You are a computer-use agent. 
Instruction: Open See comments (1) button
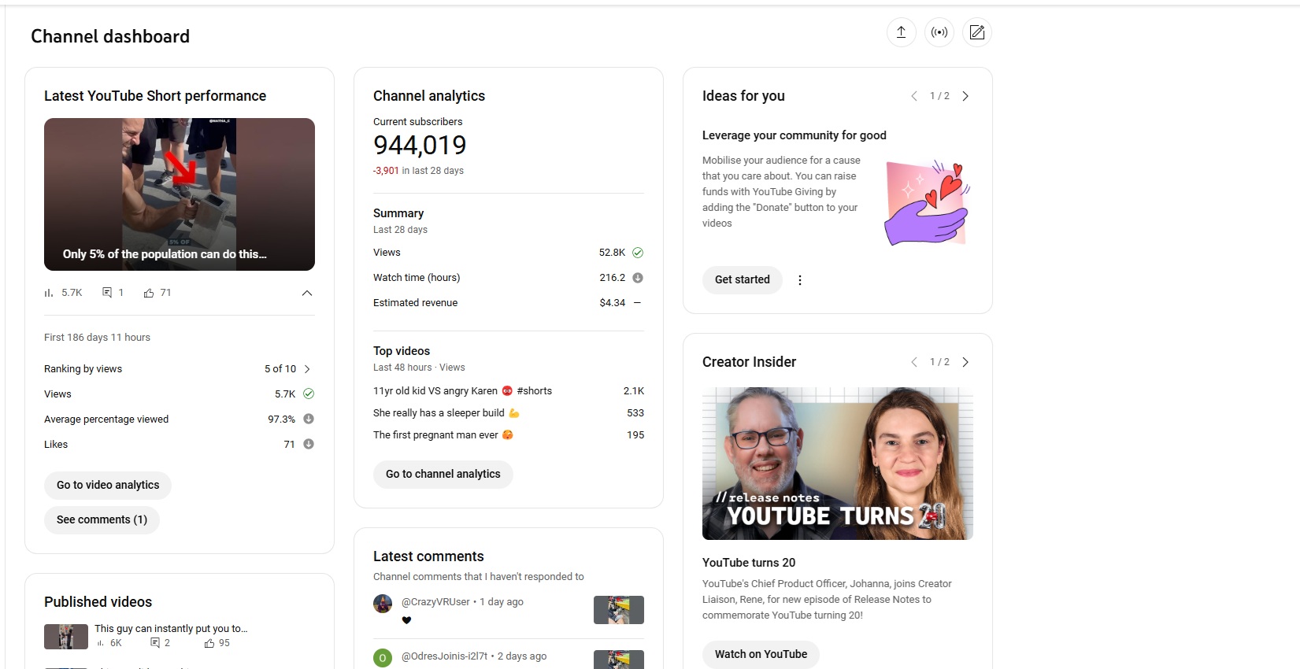[102, 519]
